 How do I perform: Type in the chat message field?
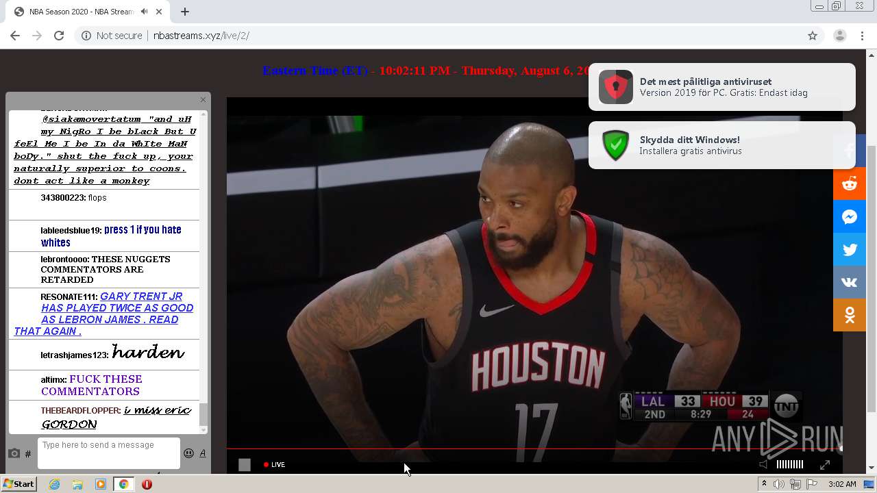109,453
